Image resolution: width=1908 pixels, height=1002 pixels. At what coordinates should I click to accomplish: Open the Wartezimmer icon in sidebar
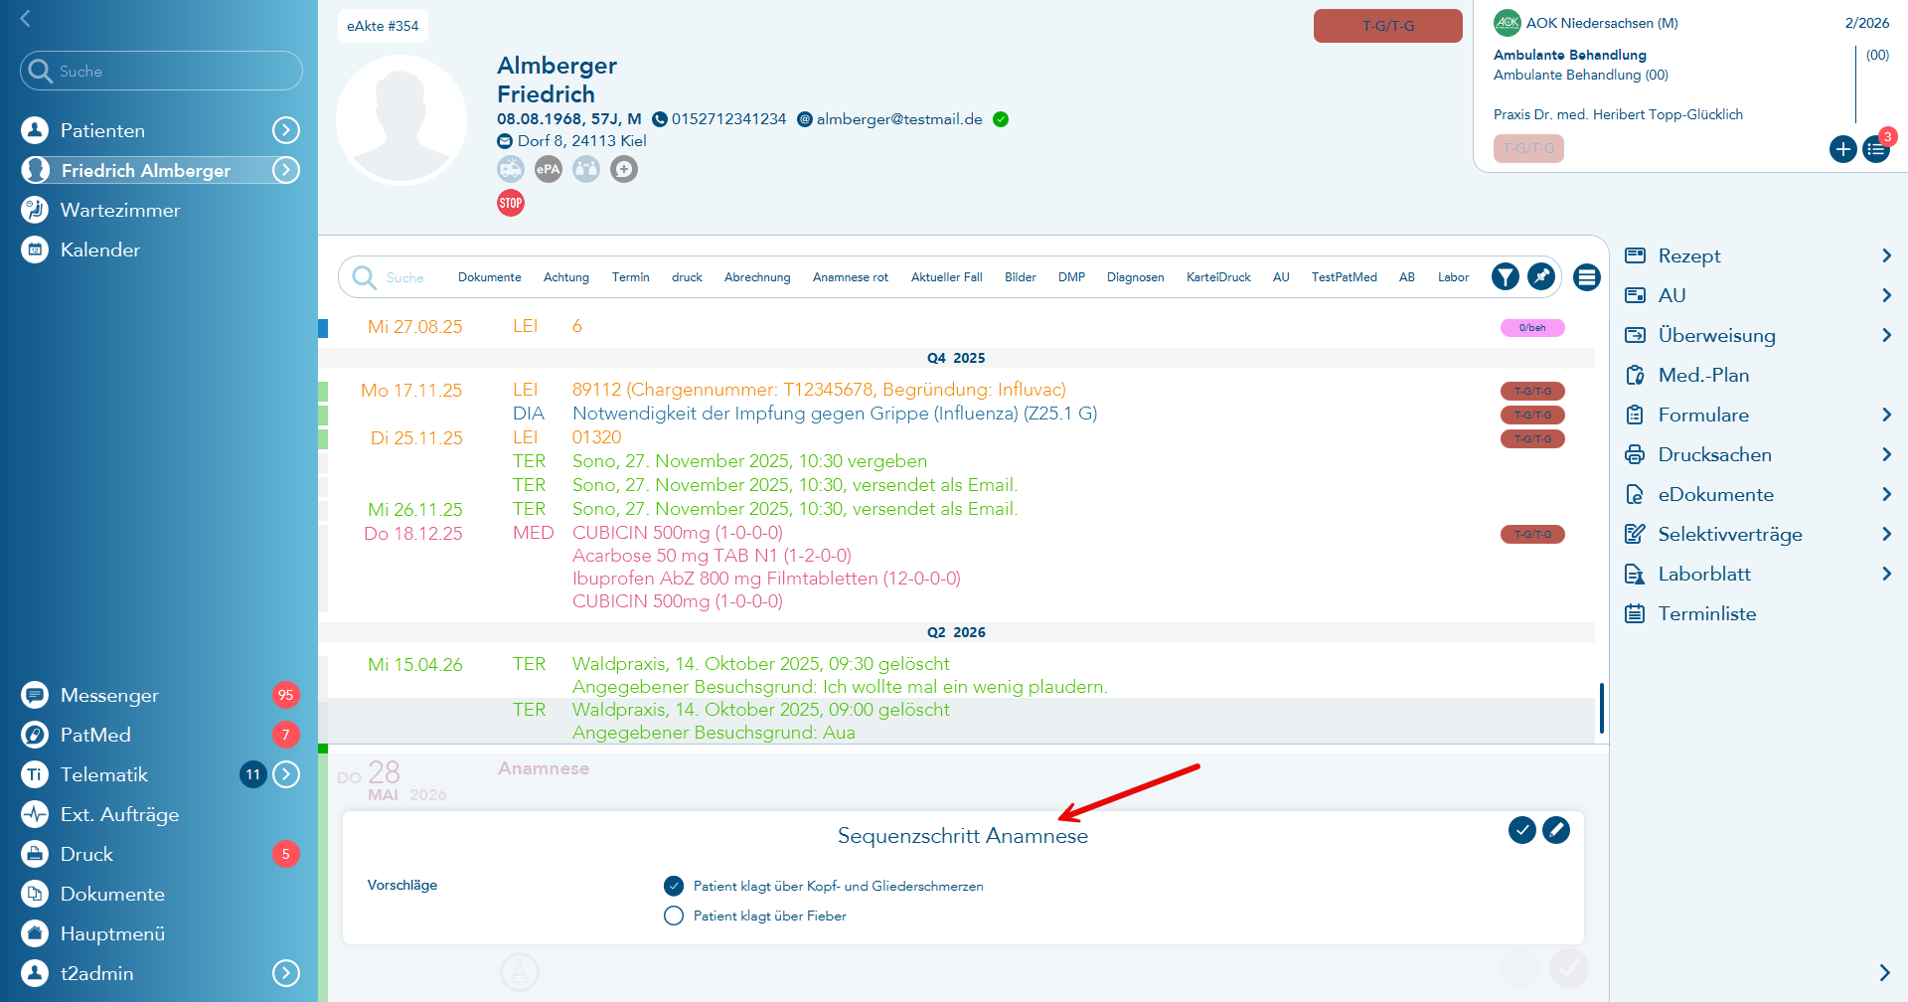[x=35, y=210]
